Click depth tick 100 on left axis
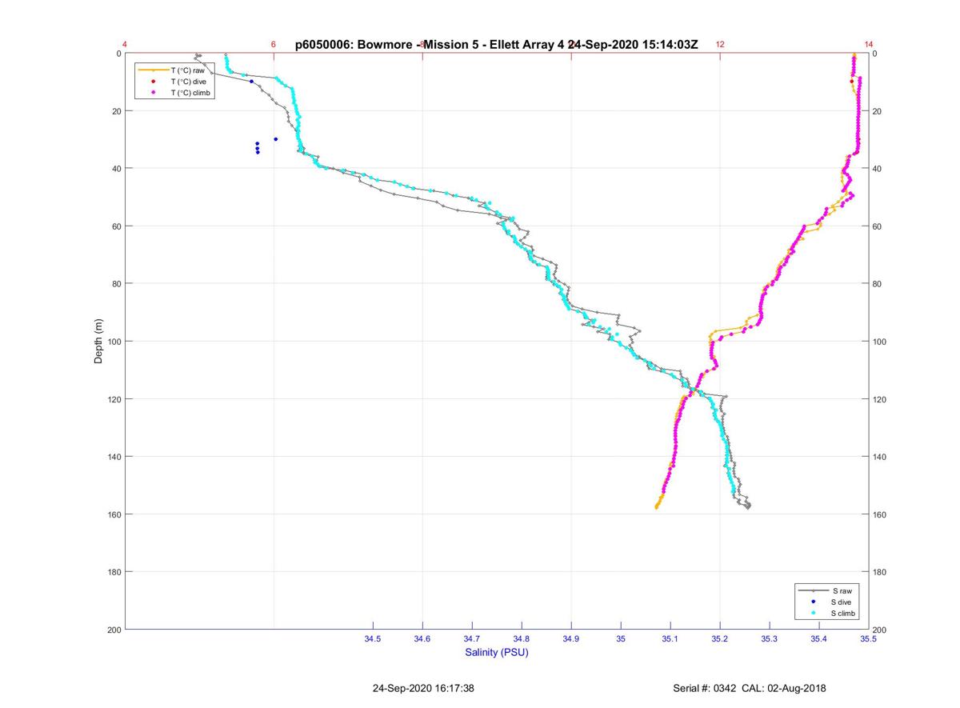Image resolution: width=960 pixels, height=708 pixels. 114,342
